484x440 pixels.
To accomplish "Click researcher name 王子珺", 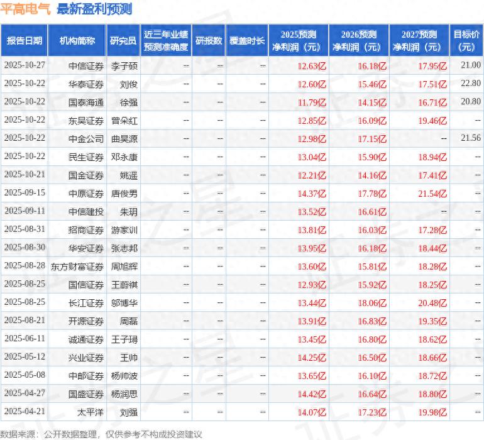I will 124,339.
